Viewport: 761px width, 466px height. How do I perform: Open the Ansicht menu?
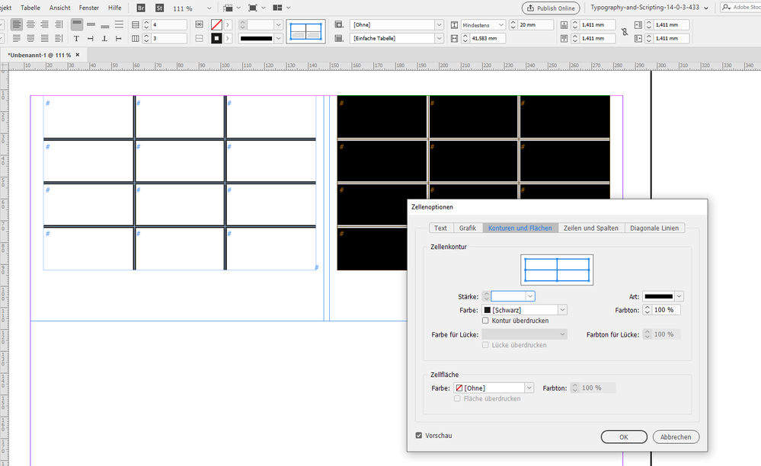[59, 8]
